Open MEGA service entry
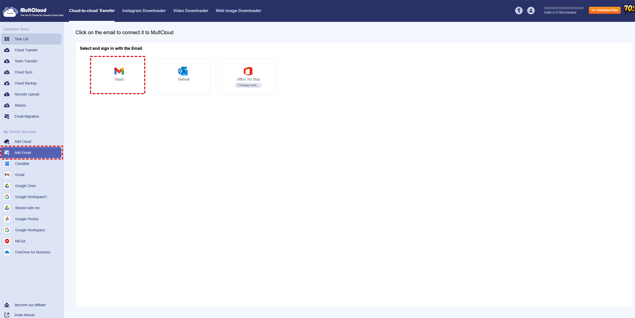This screenshot has width=635, height=318. pos(31,241)
